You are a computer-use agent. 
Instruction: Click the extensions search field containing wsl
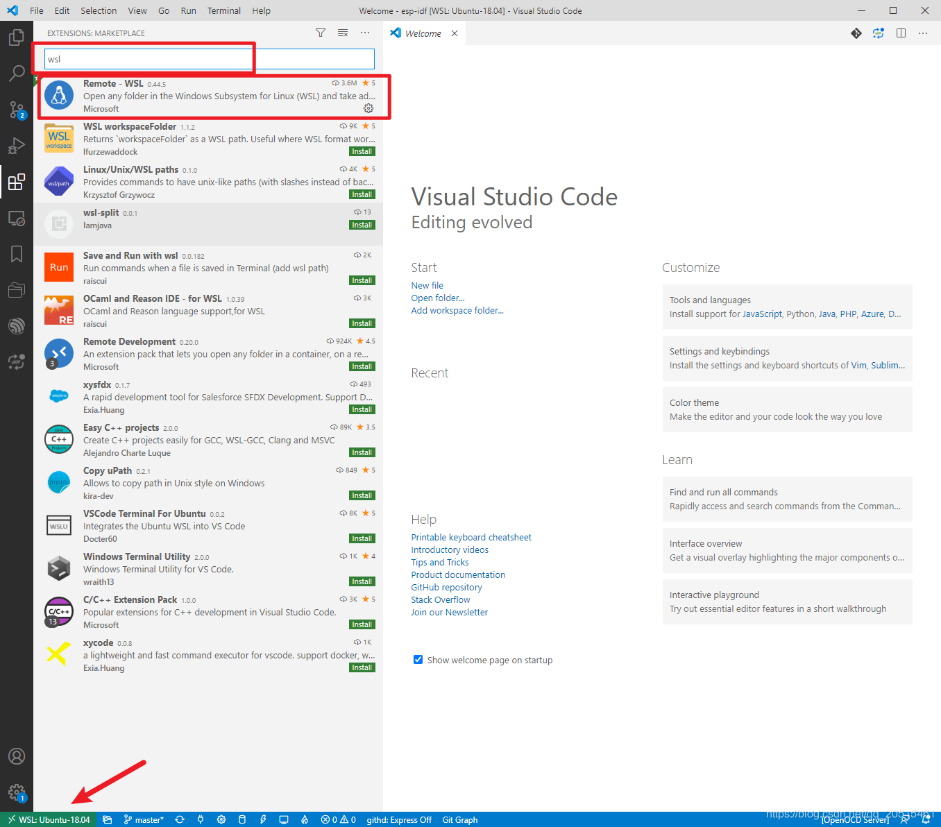click(210, 59)
